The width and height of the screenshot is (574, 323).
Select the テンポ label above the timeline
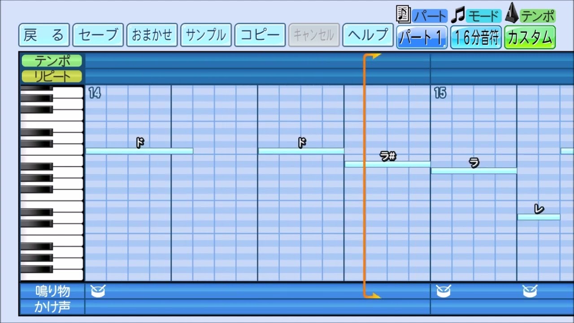51,61
